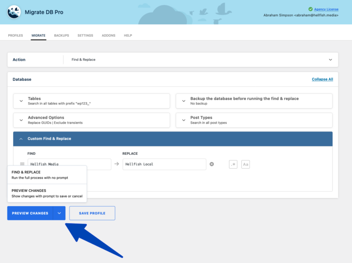Expand the database backup panel
352x263 pixels.
184,101
